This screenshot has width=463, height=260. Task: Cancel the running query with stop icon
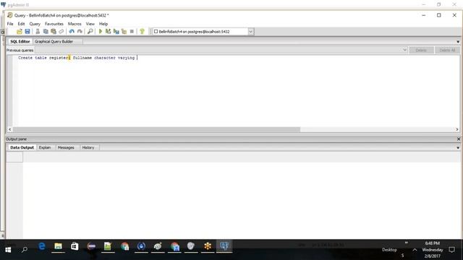coord(132,32)
